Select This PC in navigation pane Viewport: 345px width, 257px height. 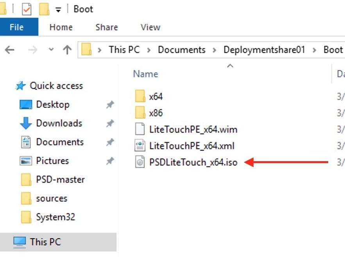45,242
